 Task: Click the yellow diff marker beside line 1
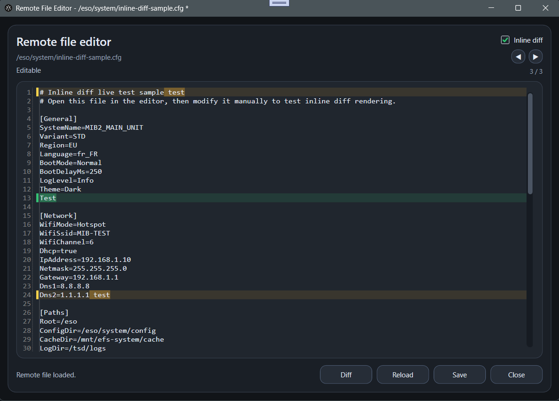[x=37, y=92]
